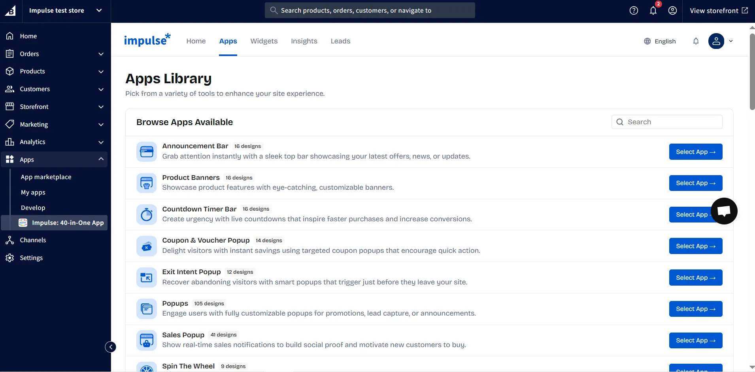Open the Leads tab
This screenshot has height=372, width=755.
pos(340,41)
